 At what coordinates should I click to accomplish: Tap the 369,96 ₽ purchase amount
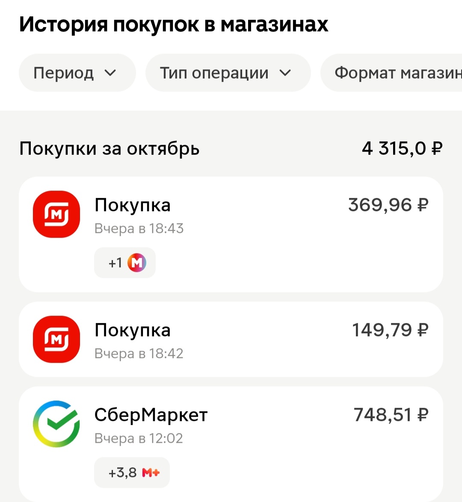click(388, 205)
